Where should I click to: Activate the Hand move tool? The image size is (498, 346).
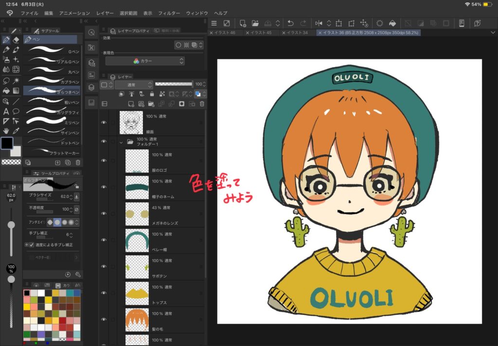pyautogui.click(x=6, y=131)
